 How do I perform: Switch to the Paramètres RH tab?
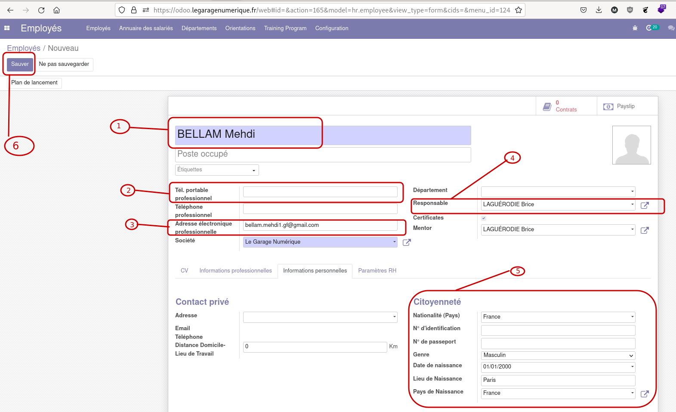point(377,271)
